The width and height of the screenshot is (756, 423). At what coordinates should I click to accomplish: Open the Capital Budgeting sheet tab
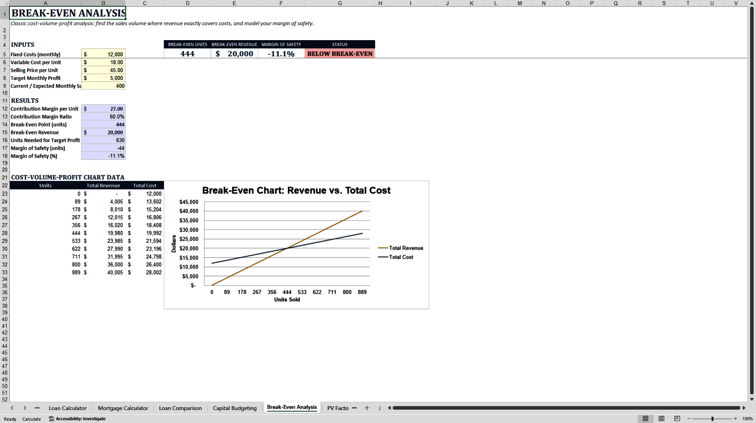click(x=235, y=408)
